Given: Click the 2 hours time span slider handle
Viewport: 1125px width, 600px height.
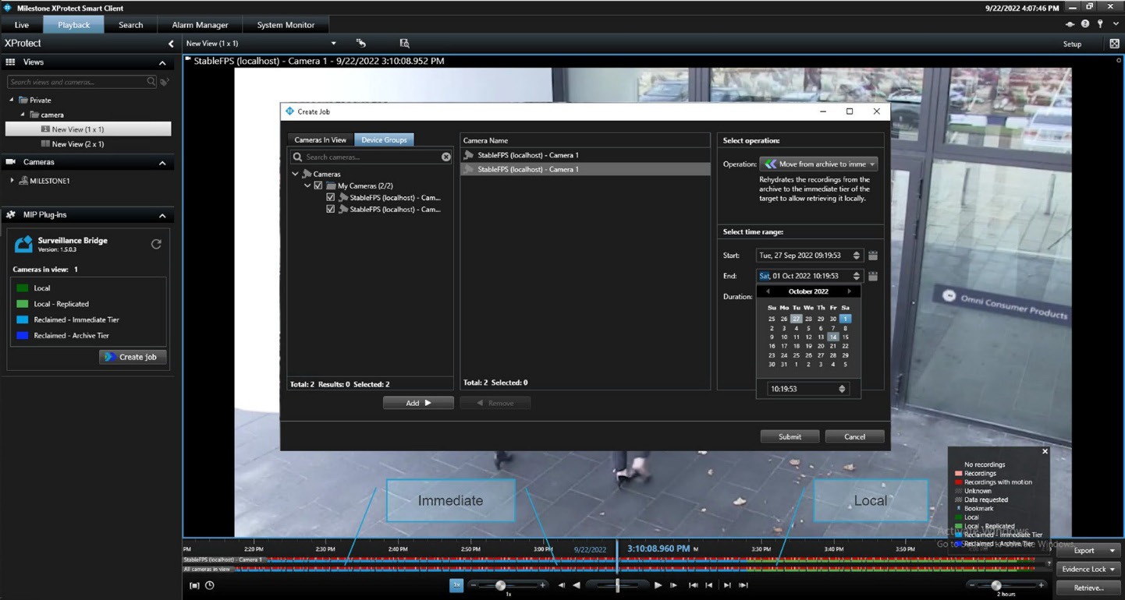Looking at the screenshot, I should [996, 585].
